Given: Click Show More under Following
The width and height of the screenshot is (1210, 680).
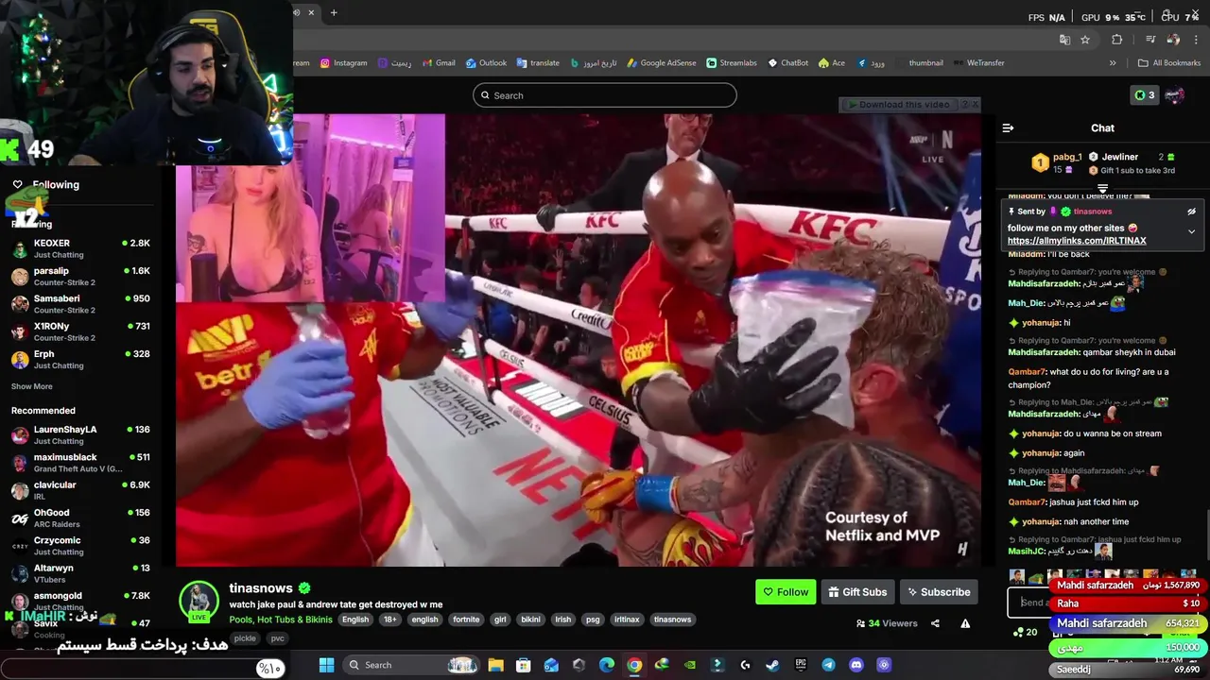Looking at the screenshot, I should 32,386.
